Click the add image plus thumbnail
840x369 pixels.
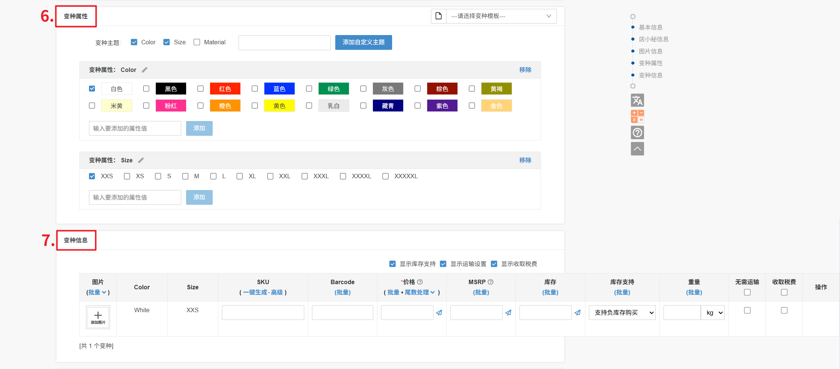pos(98,317)
